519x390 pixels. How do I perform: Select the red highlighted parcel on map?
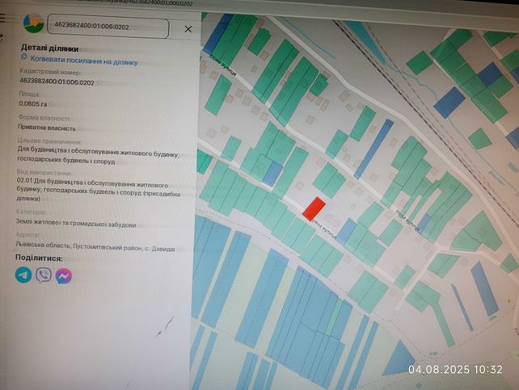314,208
